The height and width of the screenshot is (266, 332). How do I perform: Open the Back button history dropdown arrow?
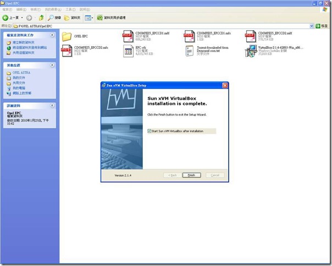[x=22, y=18]
